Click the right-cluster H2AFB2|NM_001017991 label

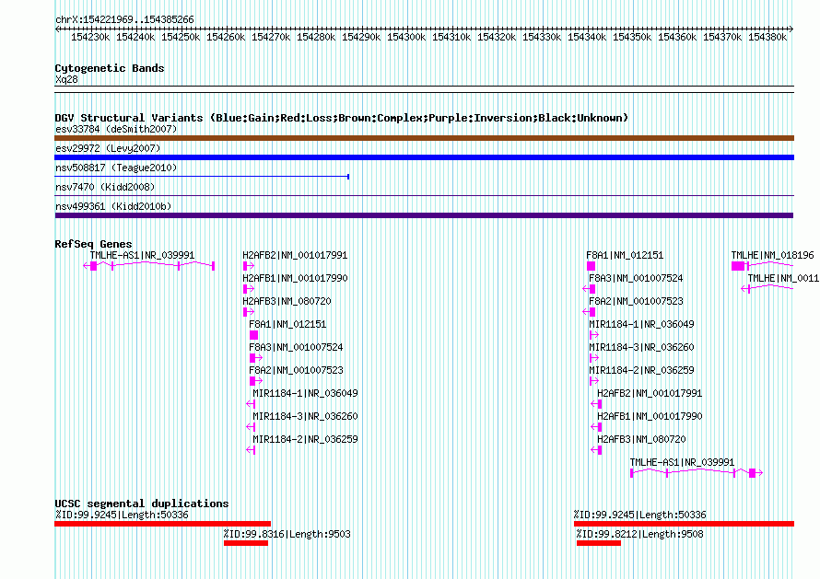pyautogui.click(x=650, y=393)
